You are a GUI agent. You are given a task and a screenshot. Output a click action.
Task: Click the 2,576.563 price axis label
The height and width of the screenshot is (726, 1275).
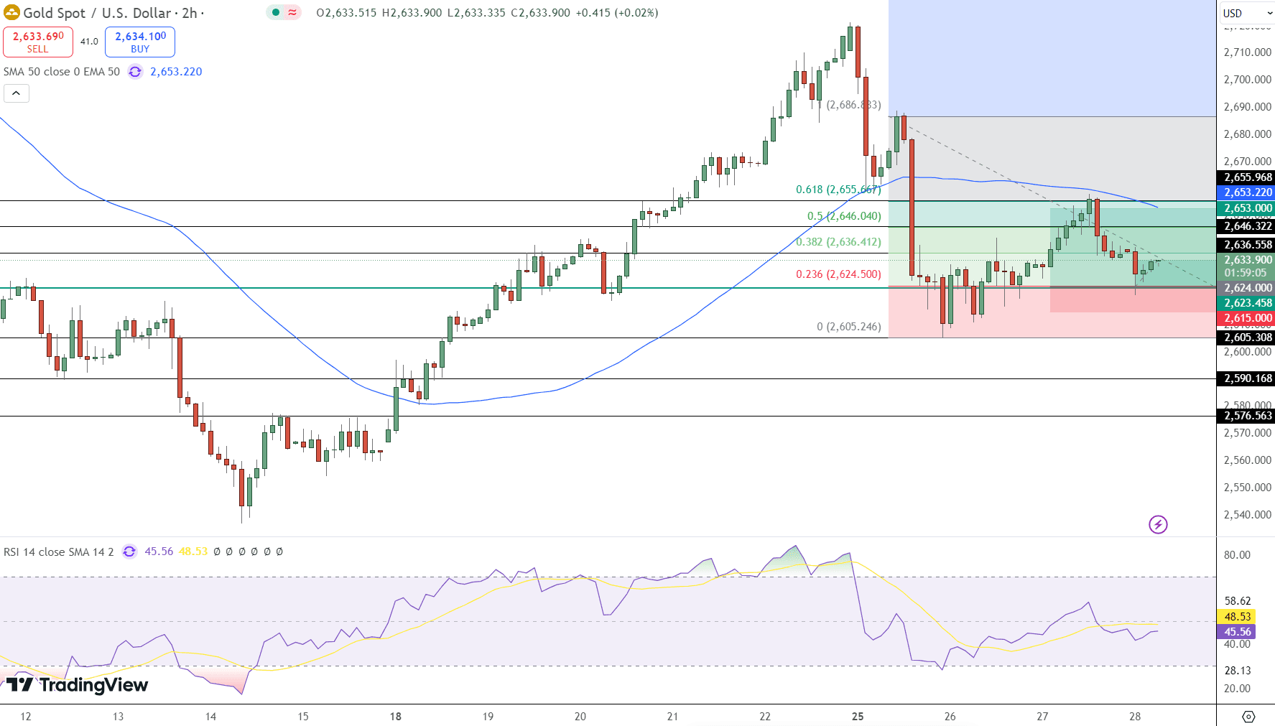pos(1246,416)
